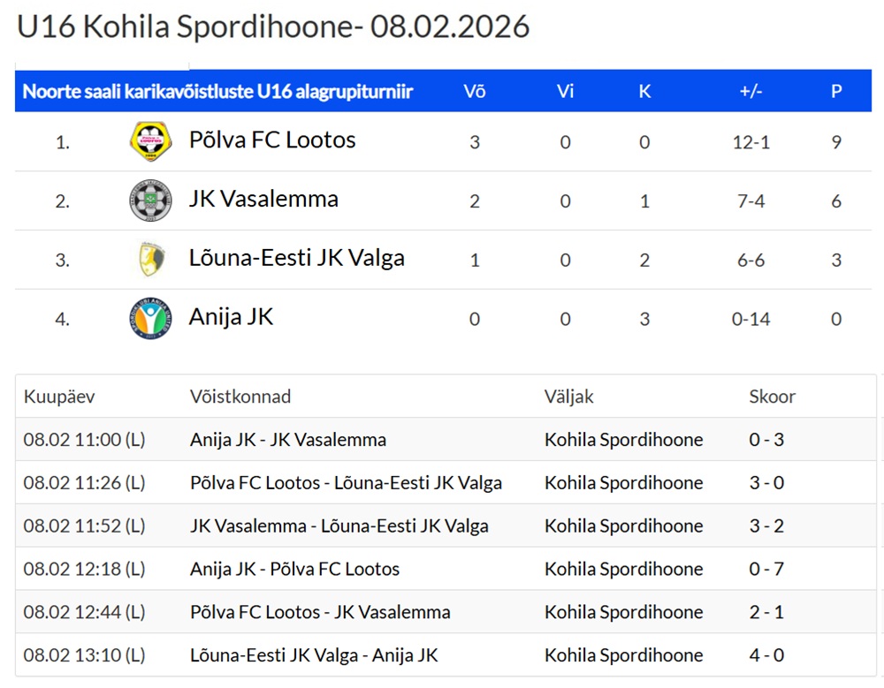Image resolution: width=884 pixels, height=688 pixels.
Task: Click the Lõuna-Eesti JK Valga crest
Action: pyautogui.click(x=149, y=259)
